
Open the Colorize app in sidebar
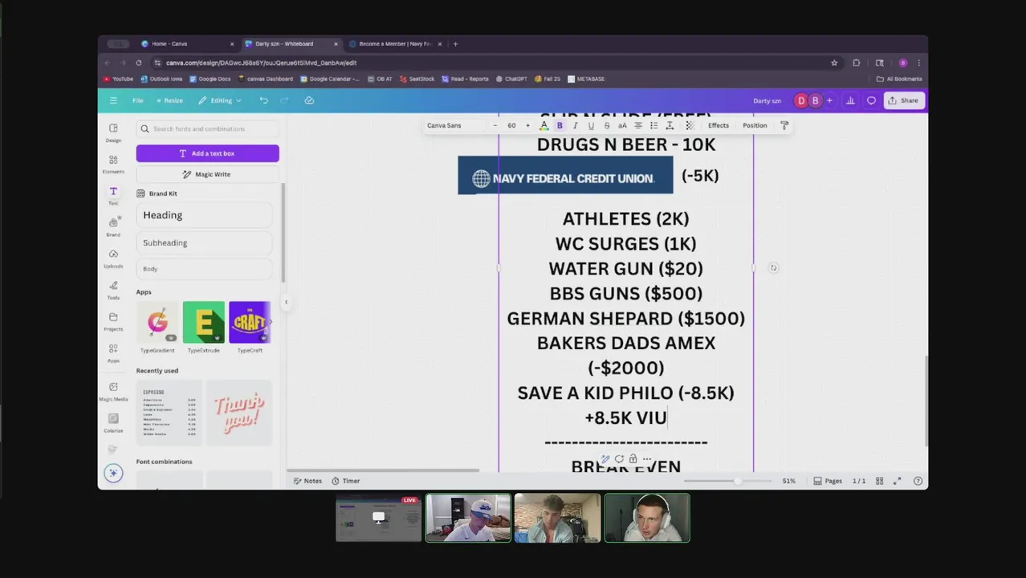coord(113,422)
